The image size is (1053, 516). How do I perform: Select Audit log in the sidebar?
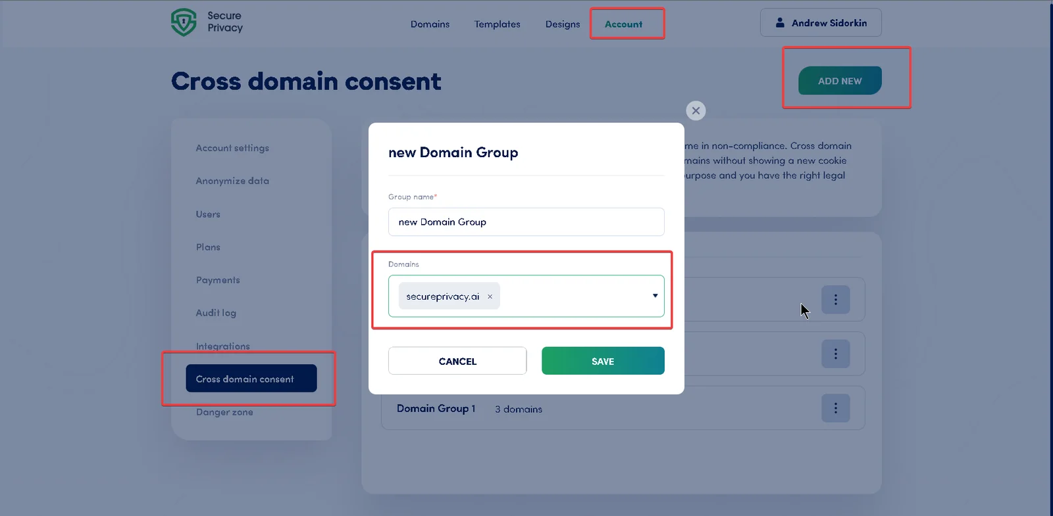click(x=215, y=313)
